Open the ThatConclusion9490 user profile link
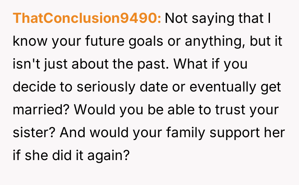This screenshot has width=299, height=185. [87, 18]
